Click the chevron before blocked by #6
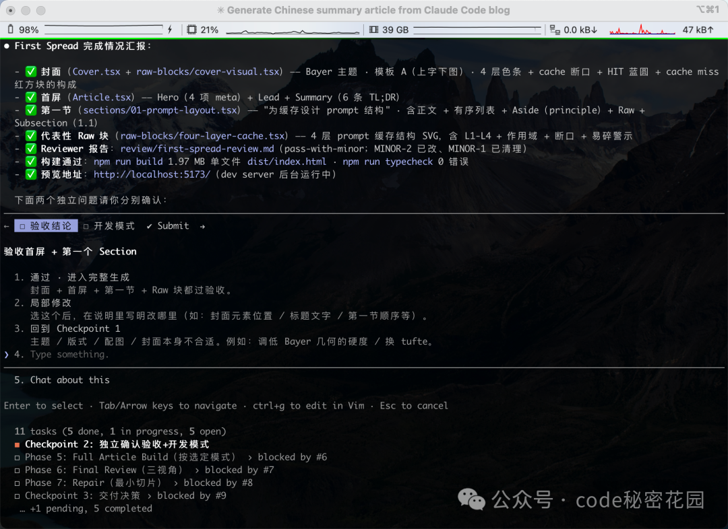The width and height of the screenshot is (728, 529). (x=250, y=458)
